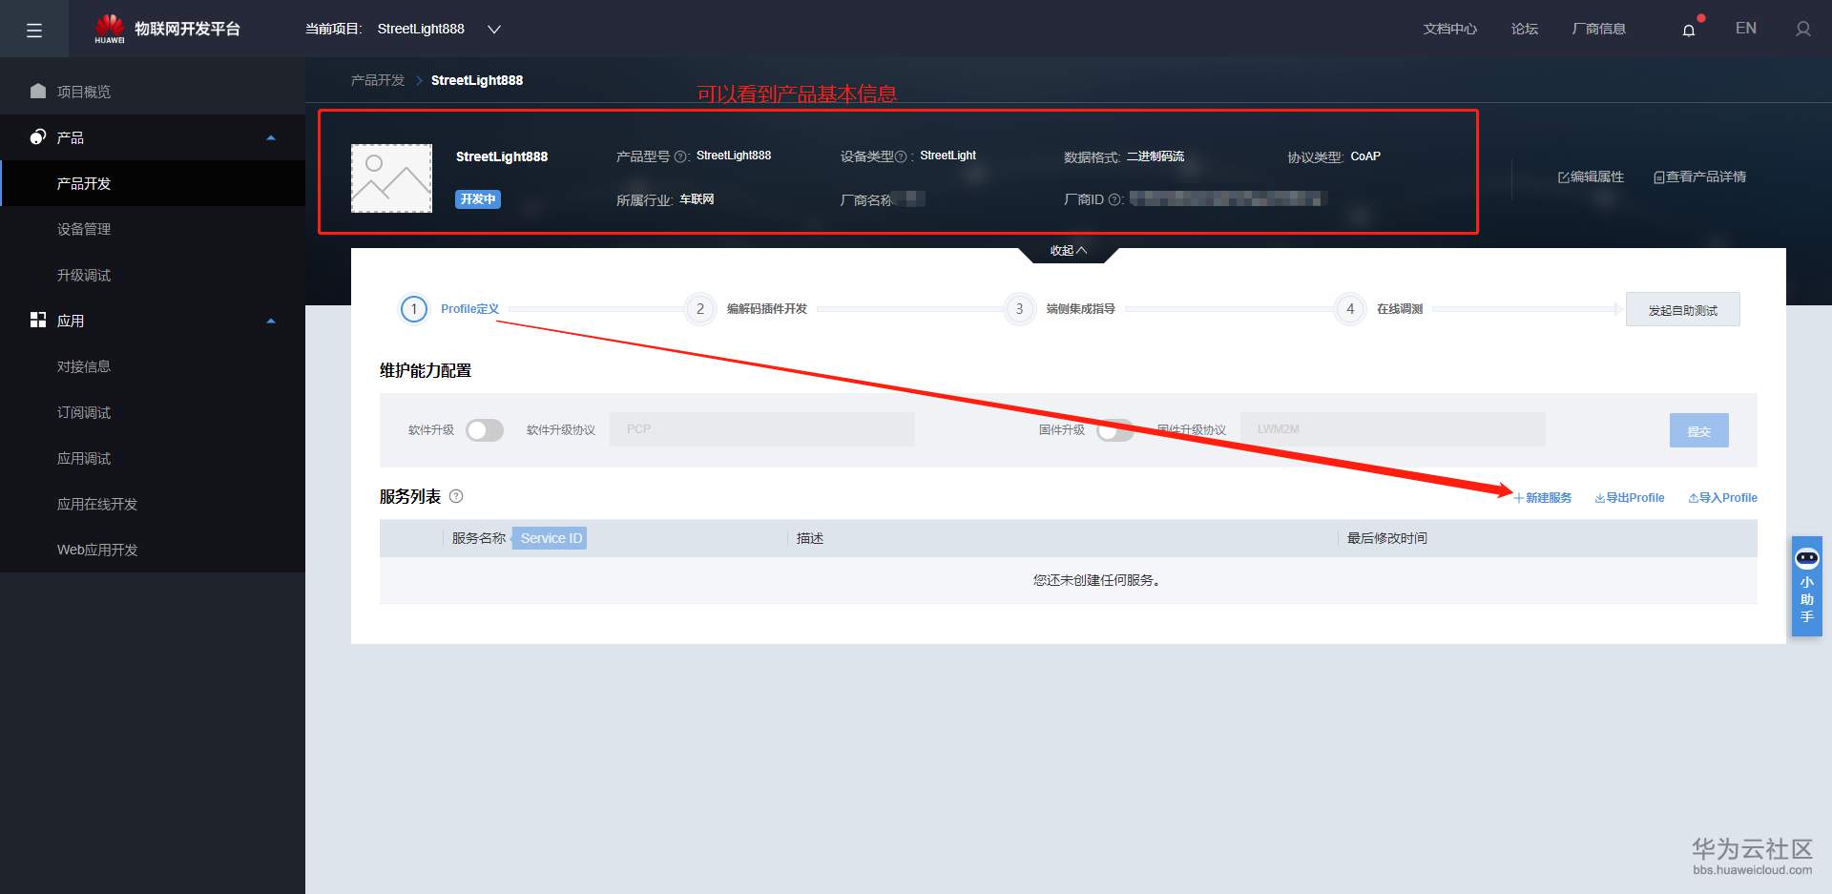Click the 编解码插件开发 step label
1832x894 pixels.
click(767, 309)
